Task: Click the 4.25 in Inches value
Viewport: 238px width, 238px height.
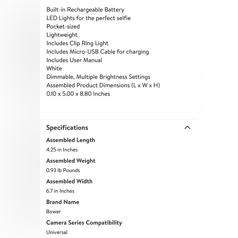Action: point(62,150)
